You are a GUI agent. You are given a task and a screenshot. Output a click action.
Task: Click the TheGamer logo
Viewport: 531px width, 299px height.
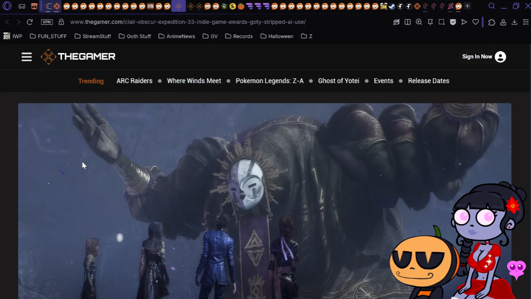78,56
